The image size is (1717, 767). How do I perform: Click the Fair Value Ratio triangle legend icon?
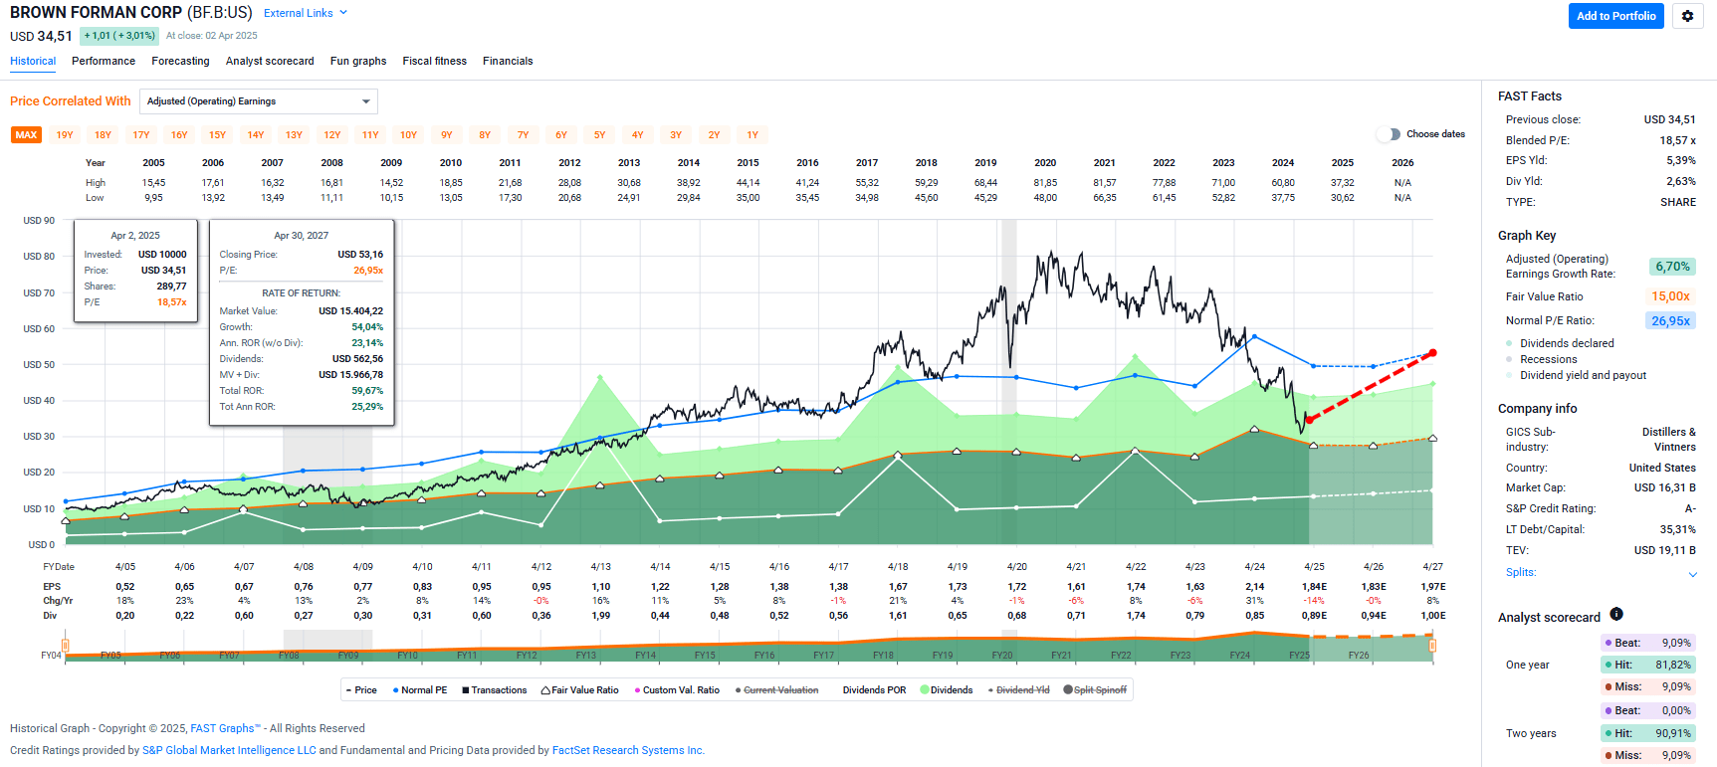[x=545, y=690]
